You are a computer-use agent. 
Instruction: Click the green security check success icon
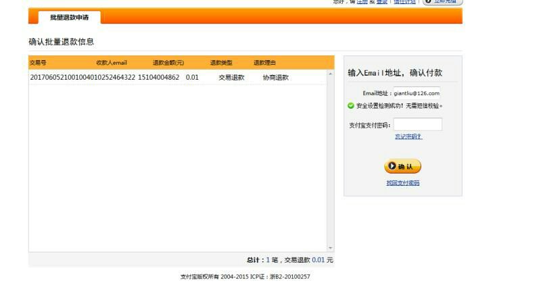tap(351, 106)
